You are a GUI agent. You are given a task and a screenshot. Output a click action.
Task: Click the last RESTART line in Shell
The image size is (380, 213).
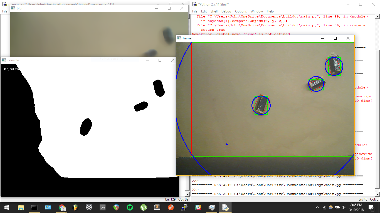coord(277,194)
